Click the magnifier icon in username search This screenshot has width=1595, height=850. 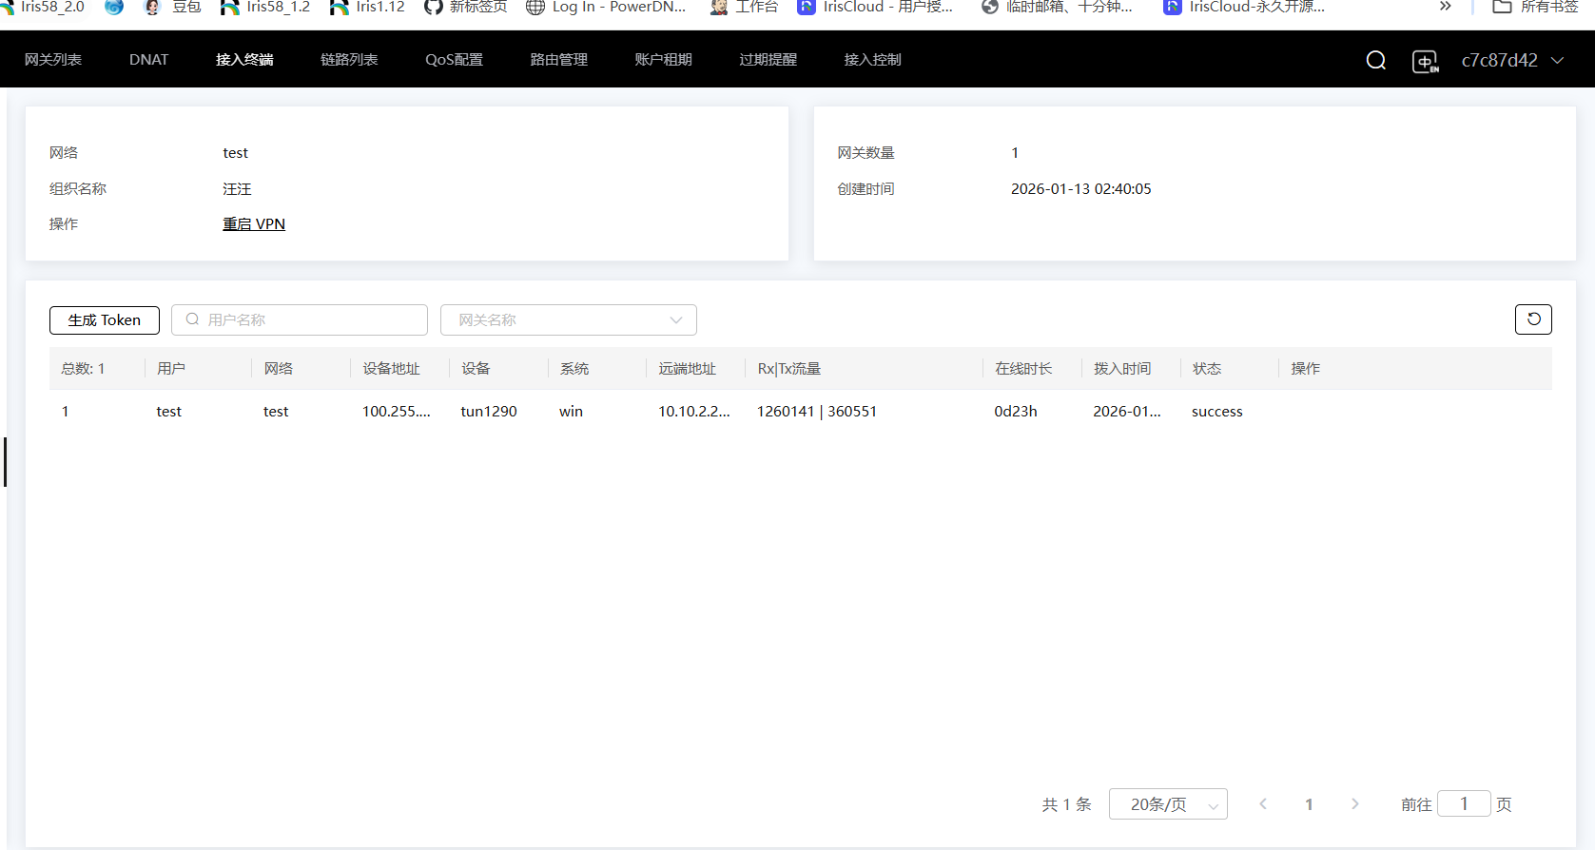192,319
